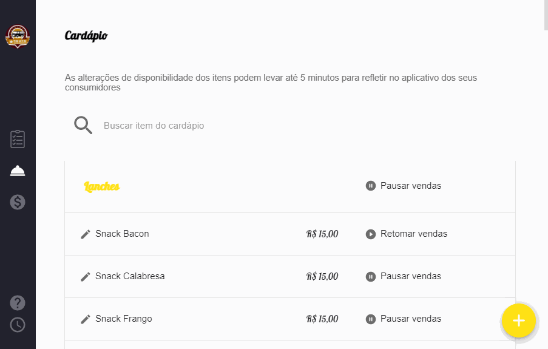Screen dimensions: 548x349
Task: Open the orders checklist sidebar icon
Action: tap(18, 139)
